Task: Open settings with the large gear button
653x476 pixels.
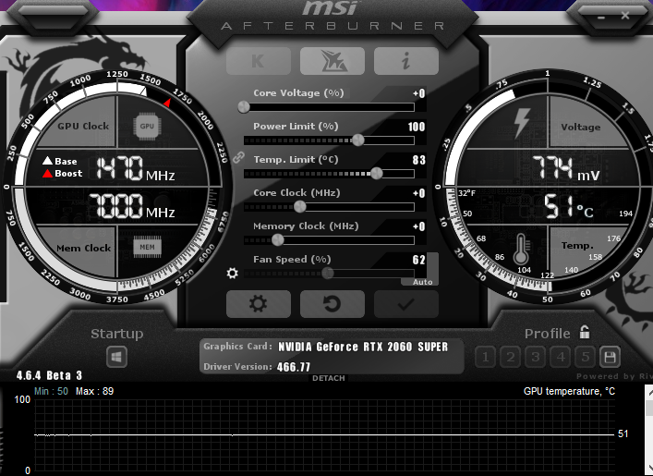Action: coord(259,304)
